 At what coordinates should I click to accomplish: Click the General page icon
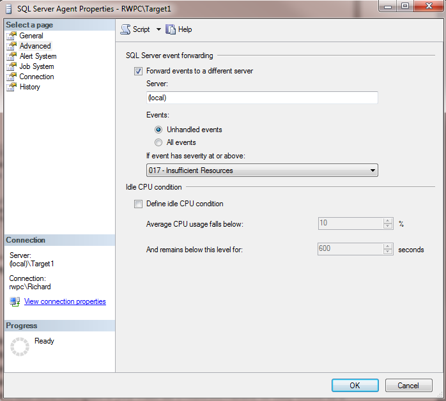click(x=12, y=36)
